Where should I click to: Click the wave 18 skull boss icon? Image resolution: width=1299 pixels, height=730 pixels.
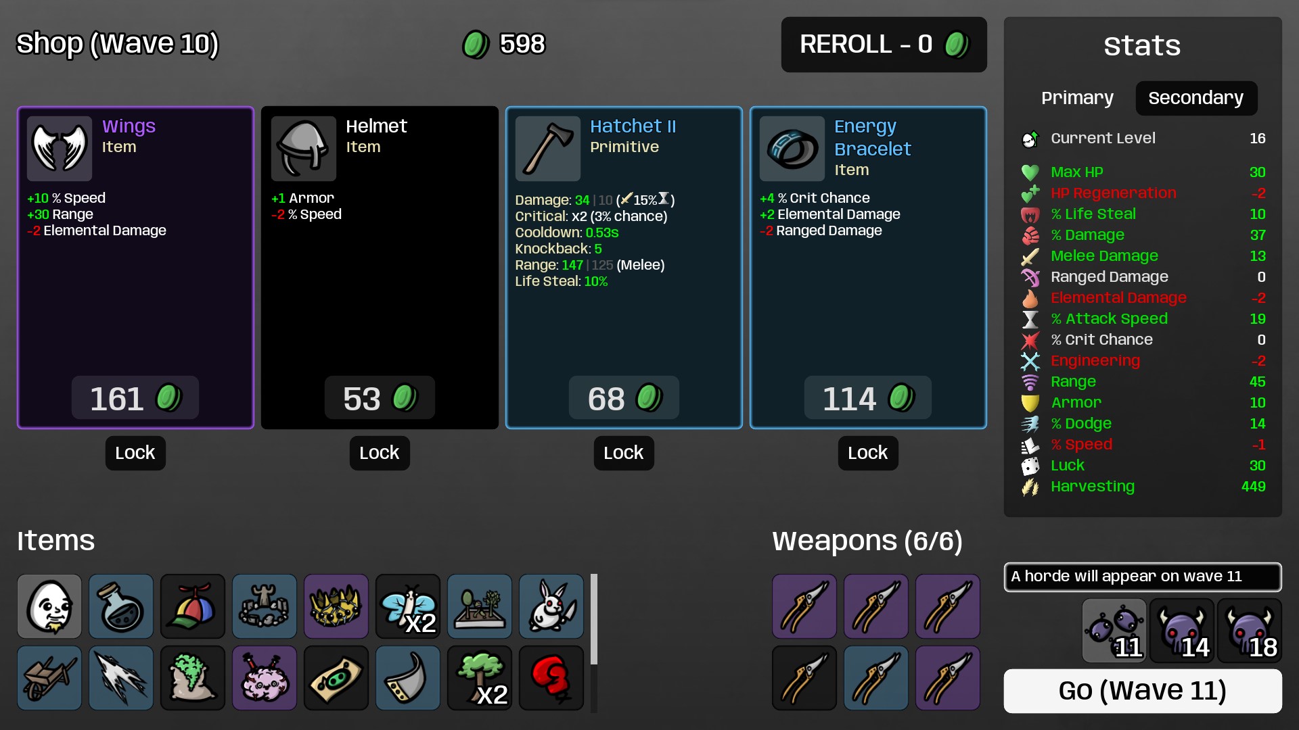(1250, 631)
